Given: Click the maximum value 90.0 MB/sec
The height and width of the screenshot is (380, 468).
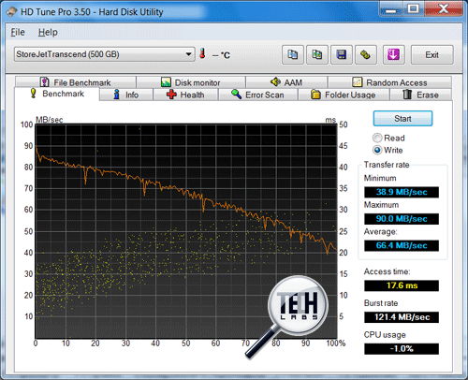Looking at the screenshot, I should [x=402, y=219].
